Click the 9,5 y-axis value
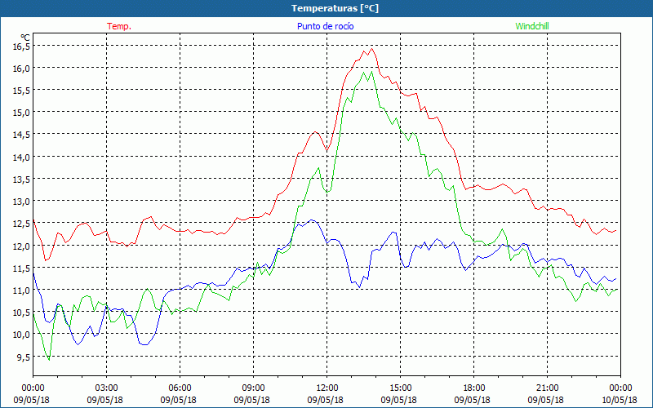This screenshot has width=653, height=408. [24, 357]
